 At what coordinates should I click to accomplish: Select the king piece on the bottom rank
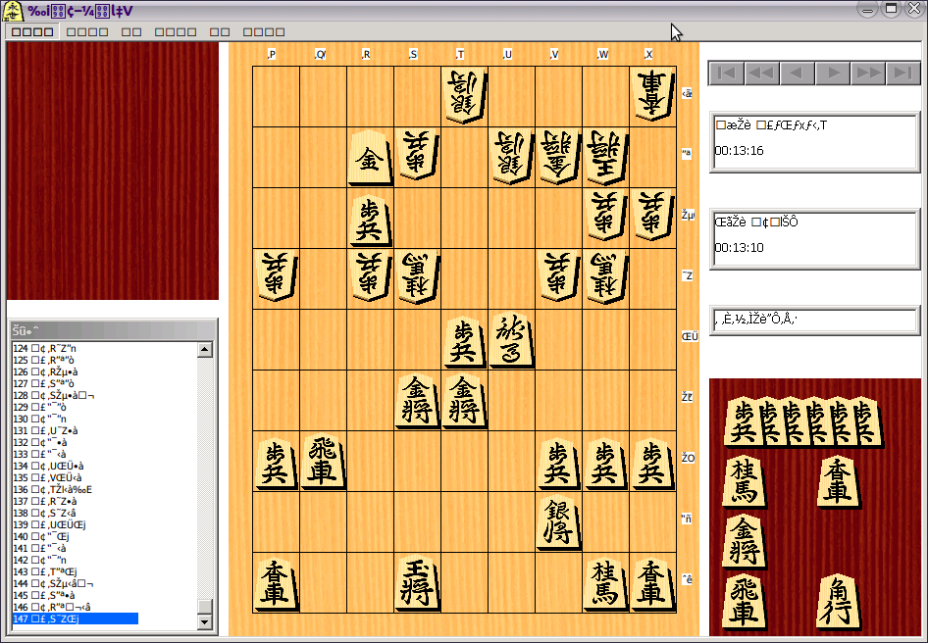coord(417,583)
